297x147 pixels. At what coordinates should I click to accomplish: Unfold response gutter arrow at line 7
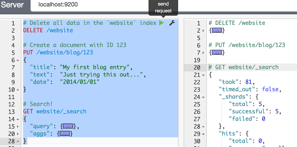pos(203,53)
